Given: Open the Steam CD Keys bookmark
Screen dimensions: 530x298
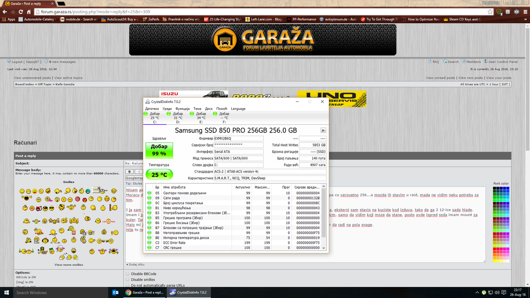Looking at the screenshot, I should pos(462,19).
